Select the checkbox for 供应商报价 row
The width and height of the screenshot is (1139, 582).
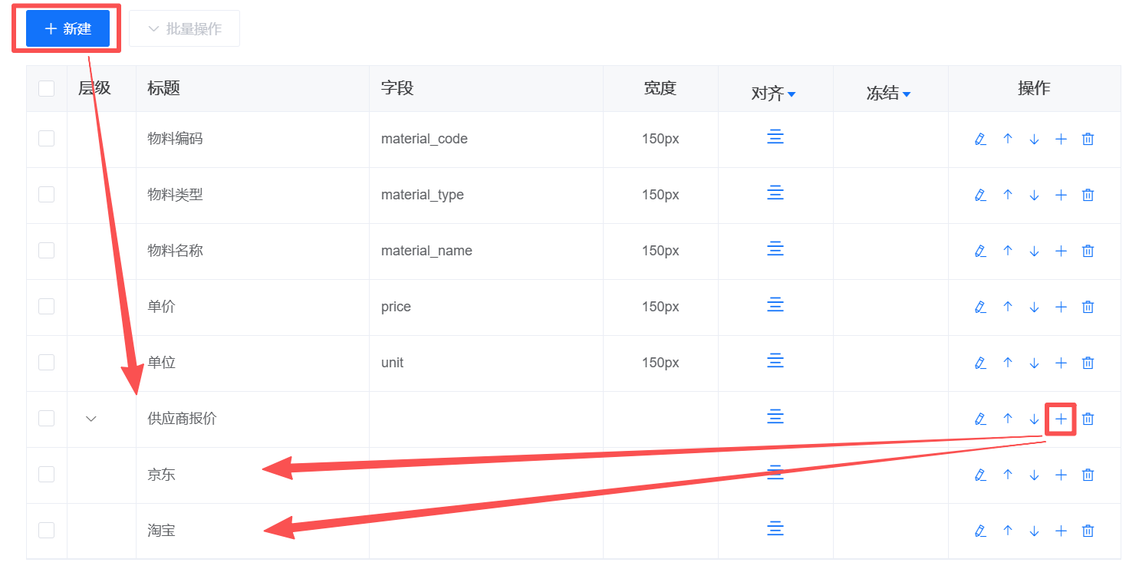click(x=47, y=419)
